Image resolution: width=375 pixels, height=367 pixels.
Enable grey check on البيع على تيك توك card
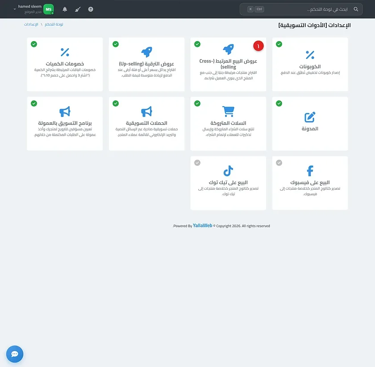click(x=197, y=163)
